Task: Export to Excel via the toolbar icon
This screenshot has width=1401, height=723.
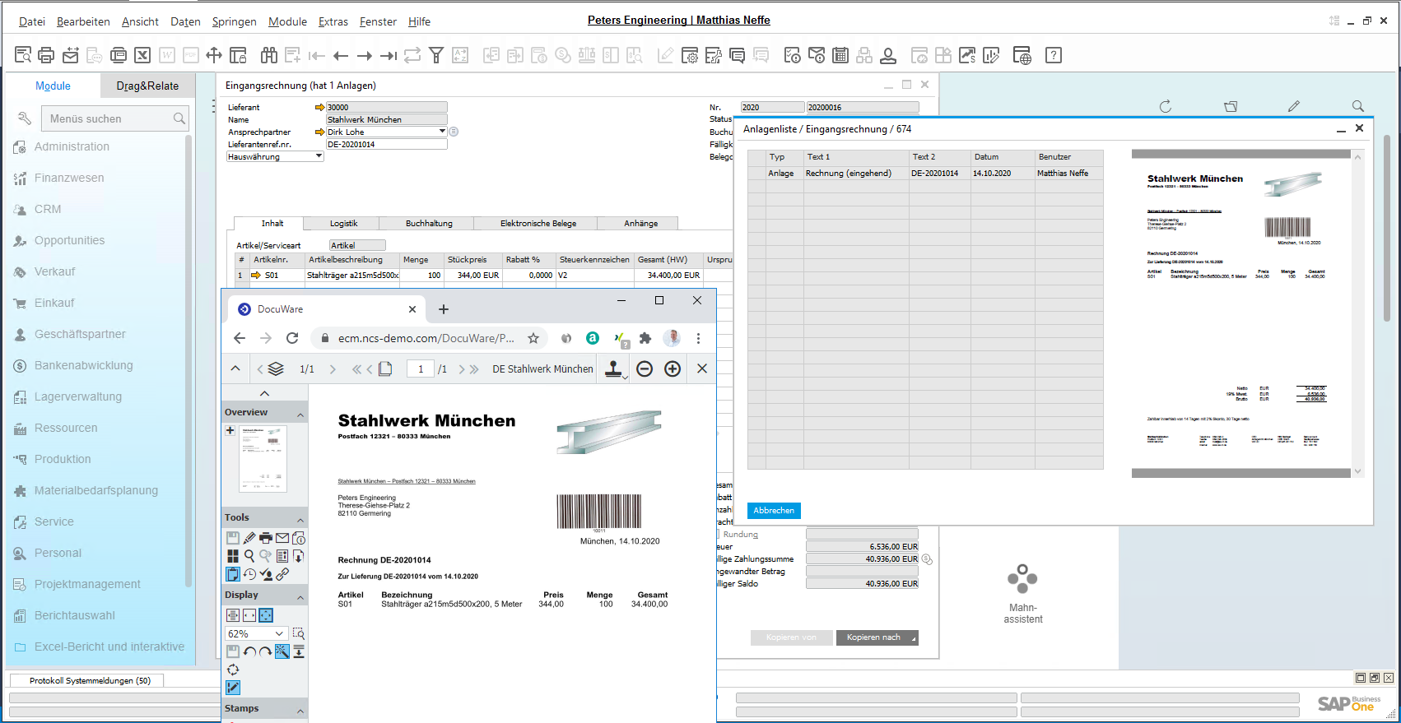Action: (142, 55)
